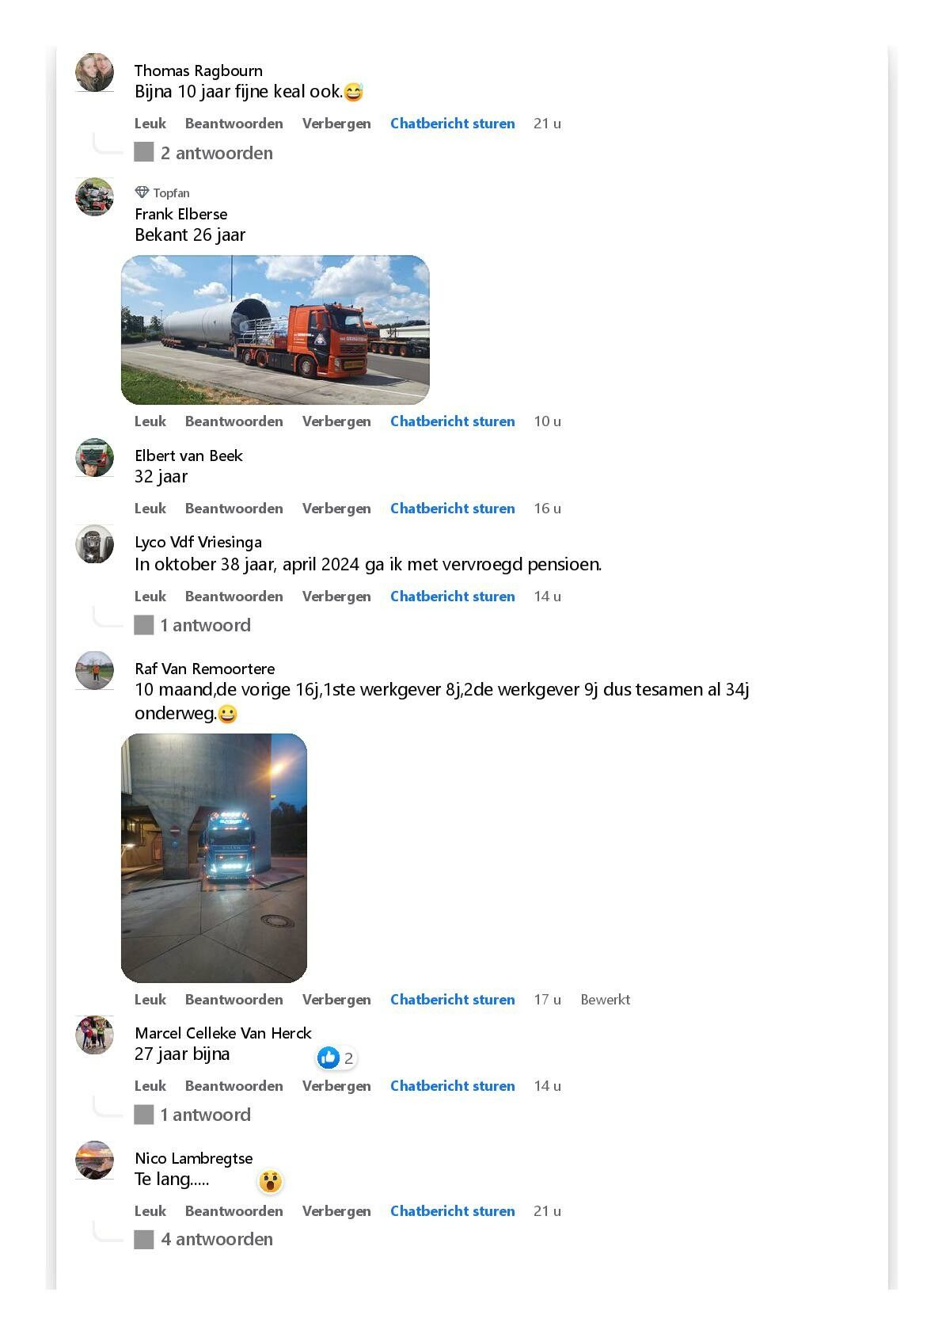This screenshot has height=1334, width=942.
Task: Open Nico Lambregtse's profile avatar
Action: (x=94, y=1160)
